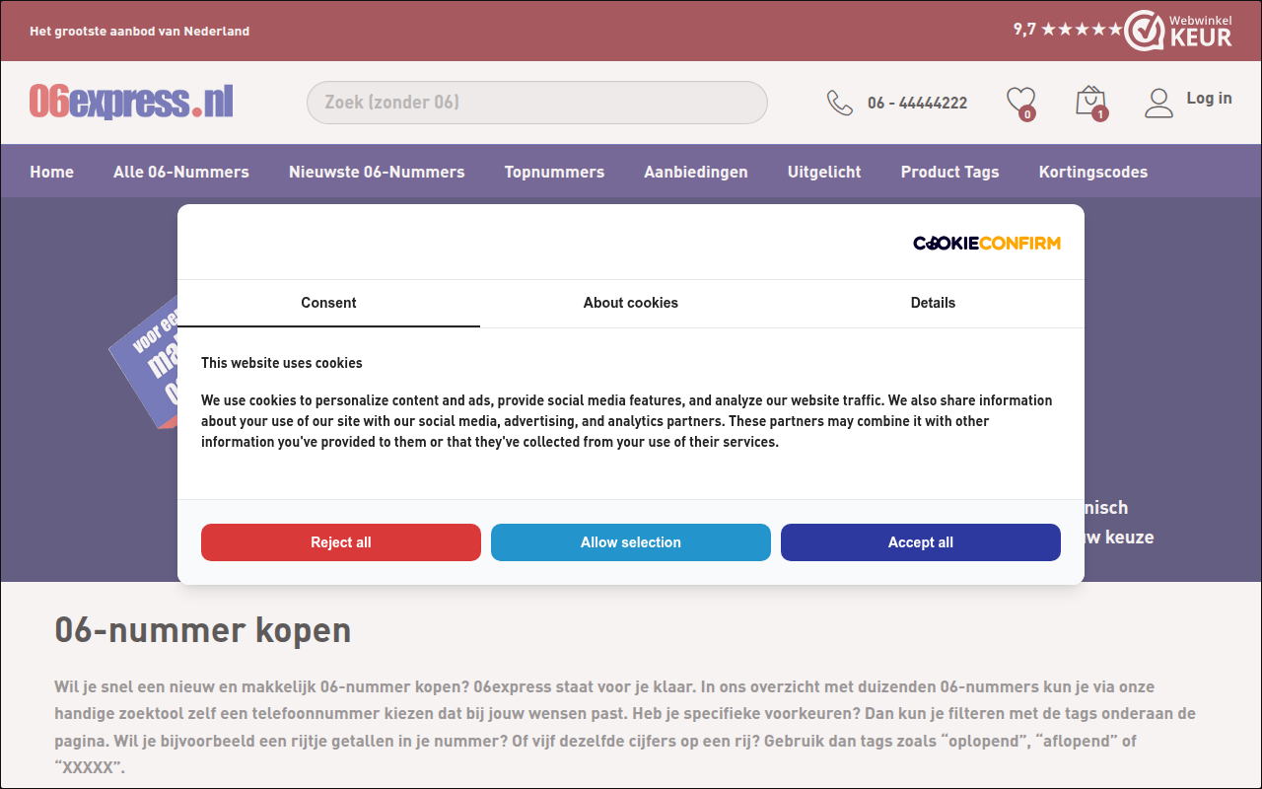Click the Webwinkel Keur badge
This screenshot has width=1262, height=789.
pyautogui.click(x=1178, y=31)
